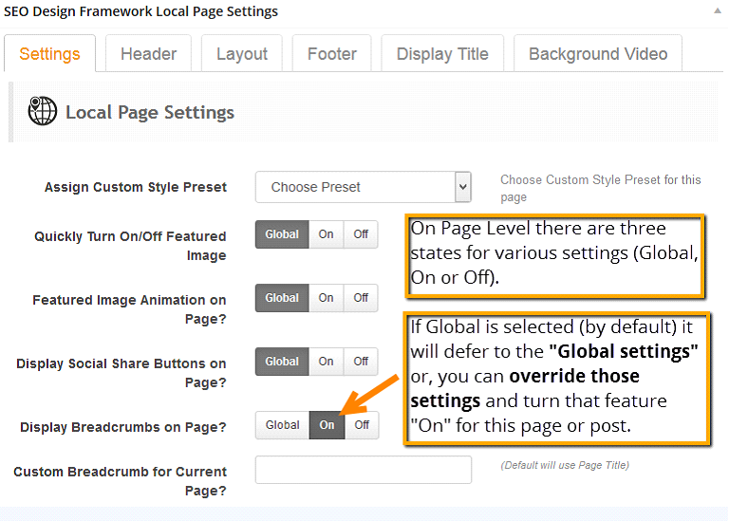
Task: Open the Choose Preset dropdown
Action: 364,187
